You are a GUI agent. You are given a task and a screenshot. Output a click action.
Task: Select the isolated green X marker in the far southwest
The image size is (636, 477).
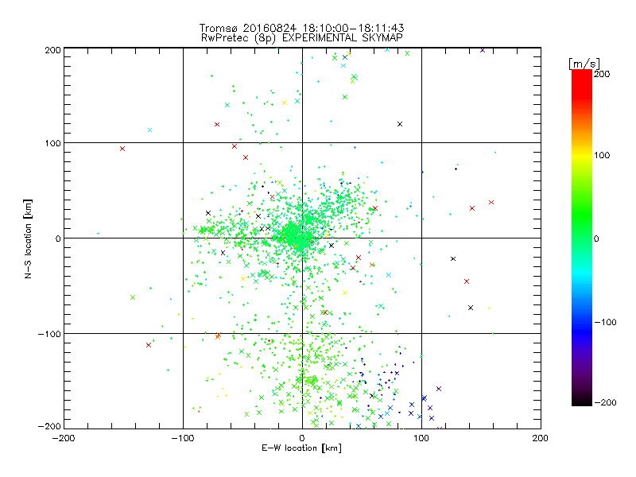(x=133, y=297)
